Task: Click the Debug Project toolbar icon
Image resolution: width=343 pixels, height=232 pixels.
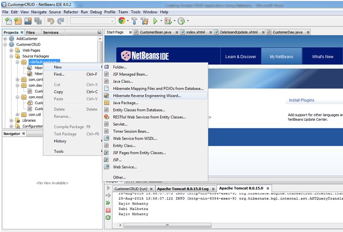Action: [x=168, y=21]
